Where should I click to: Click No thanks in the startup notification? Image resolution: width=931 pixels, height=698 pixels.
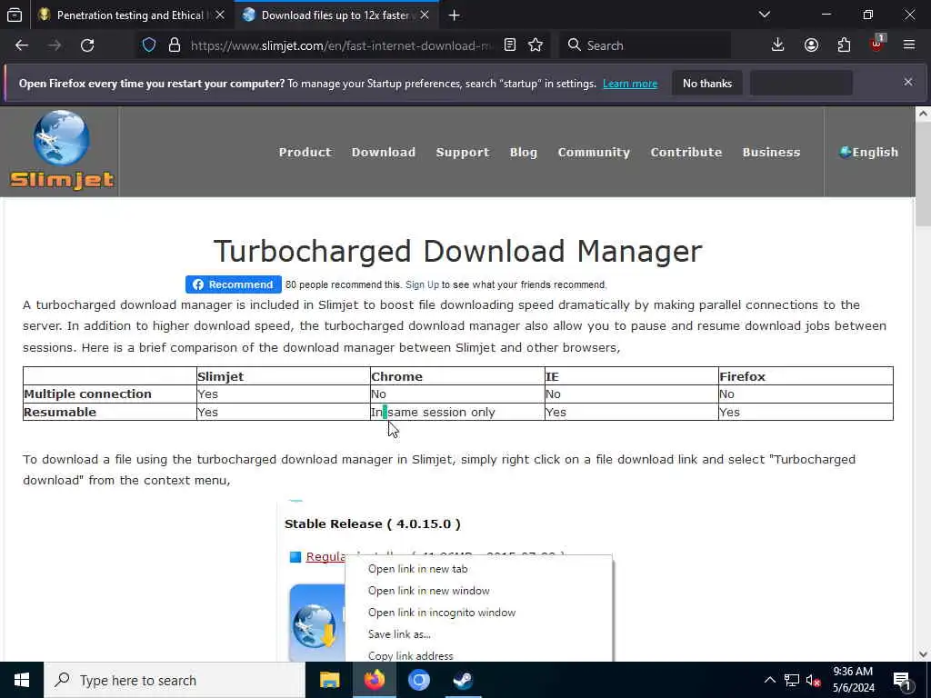pyautogui.click(x=707, y=84)
